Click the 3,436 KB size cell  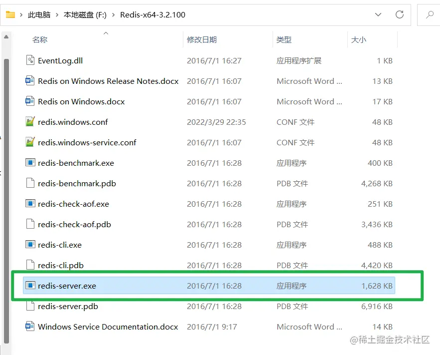pos(377,224)
